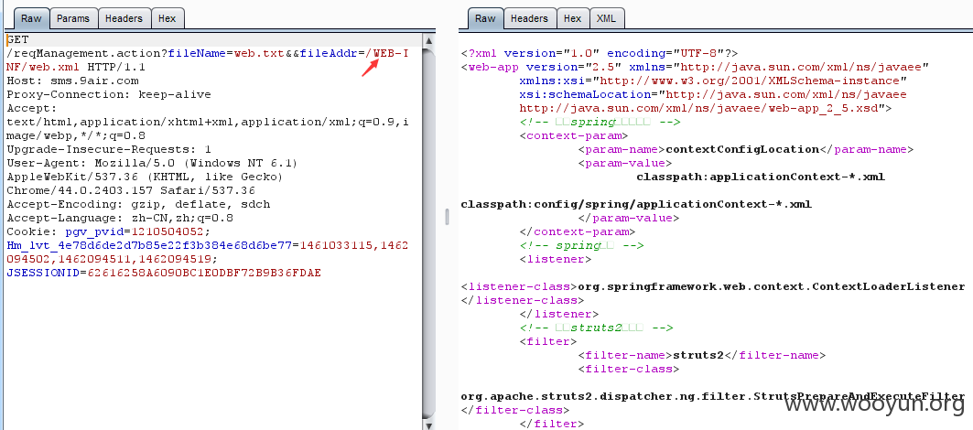This screenshot has height=430, width=973.
Task: Select the Raw tab of the request pane
Action: pyautogui.click(x=31, y=18)
